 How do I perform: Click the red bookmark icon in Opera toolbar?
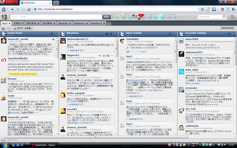pyautogui.click(x=223, y=9)
